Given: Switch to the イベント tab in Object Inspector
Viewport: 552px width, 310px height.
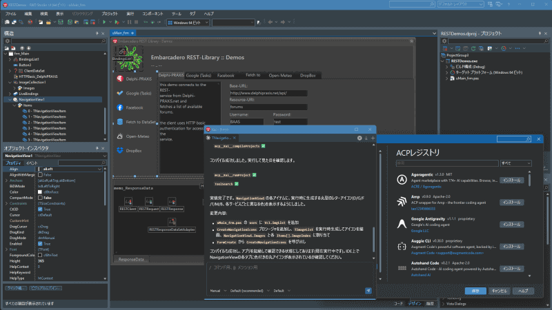Looking at the screenshot, I should 32,163.
